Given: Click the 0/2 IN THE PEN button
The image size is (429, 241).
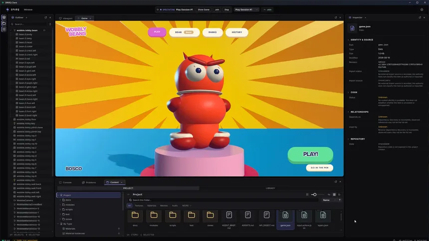Looking at the screenshot, I should click(320, 168).
